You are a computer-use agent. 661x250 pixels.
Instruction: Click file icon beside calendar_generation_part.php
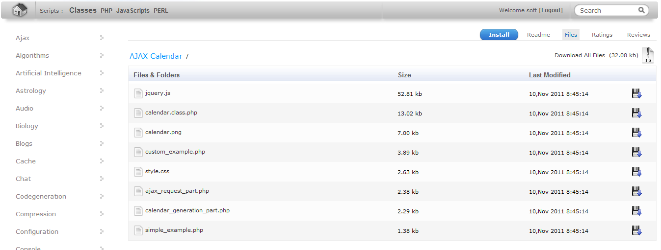(138, 211)
